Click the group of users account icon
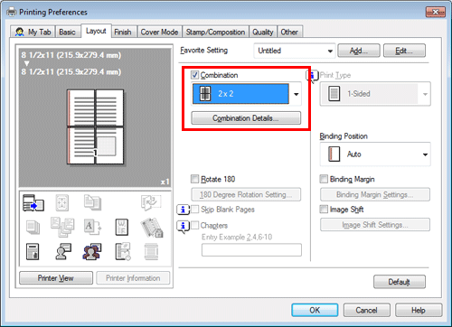 point(92,252)
